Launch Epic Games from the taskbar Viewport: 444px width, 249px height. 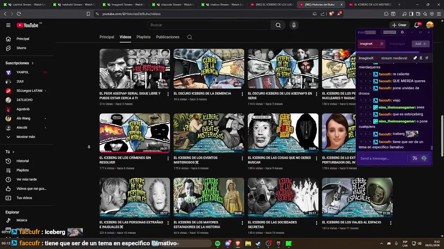(279, 243)
